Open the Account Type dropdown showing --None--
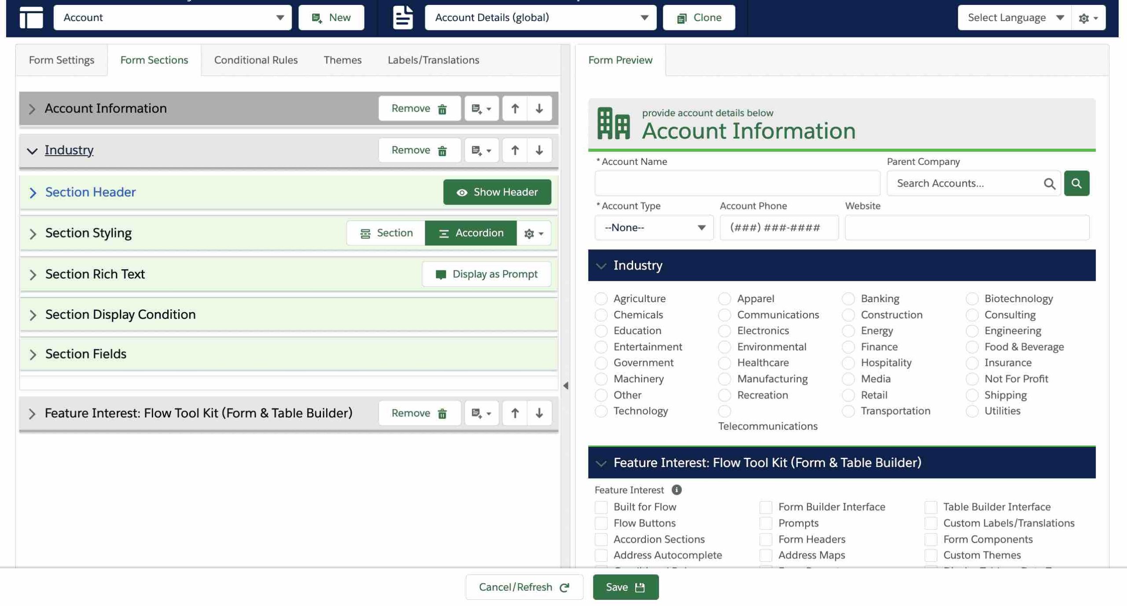 click(653, 227)
